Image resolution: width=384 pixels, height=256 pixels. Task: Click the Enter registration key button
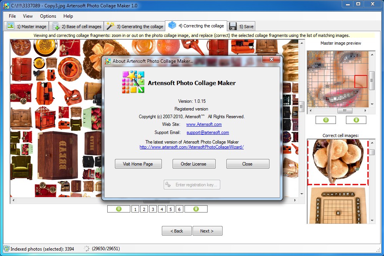[192, 185]
